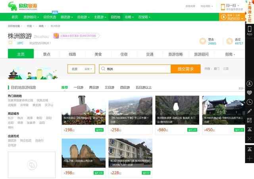Switch to the 线路 tab

click(x=72, y=54)
